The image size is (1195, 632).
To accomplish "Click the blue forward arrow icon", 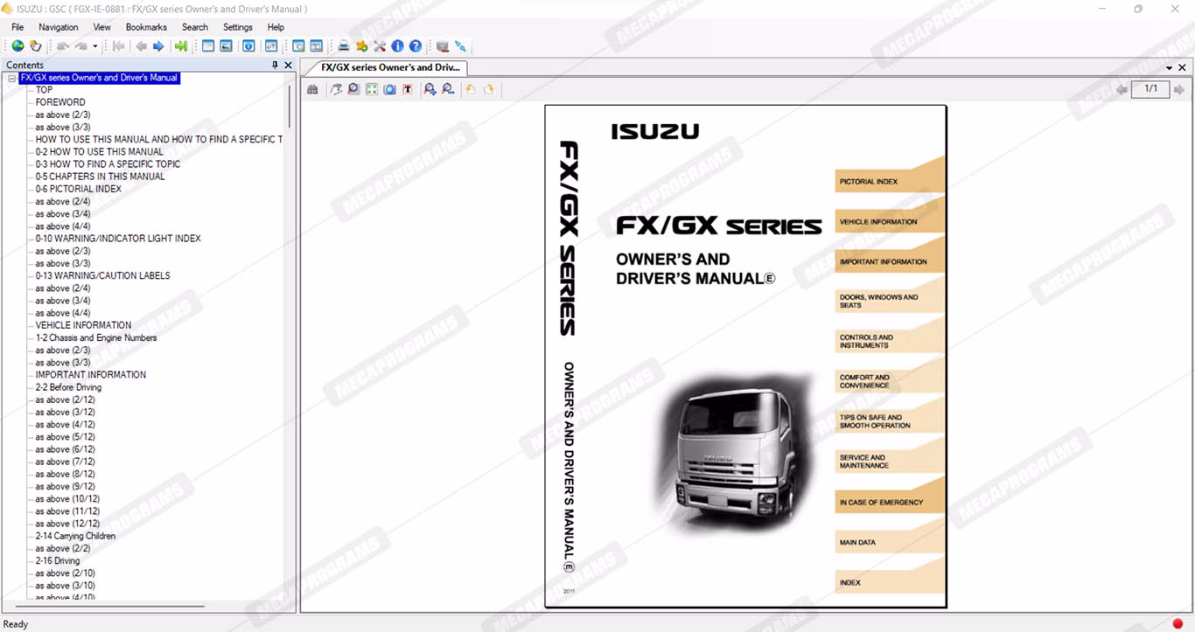I will [158, 46].
